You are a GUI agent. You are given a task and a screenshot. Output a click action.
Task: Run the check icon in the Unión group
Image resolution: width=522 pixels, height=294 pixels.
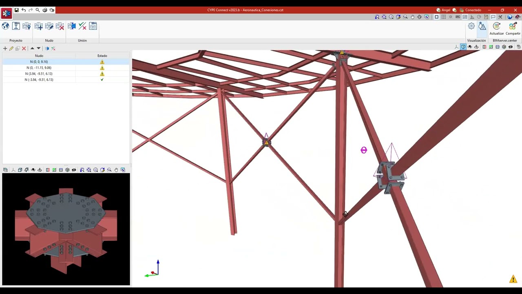coord(82,26)
